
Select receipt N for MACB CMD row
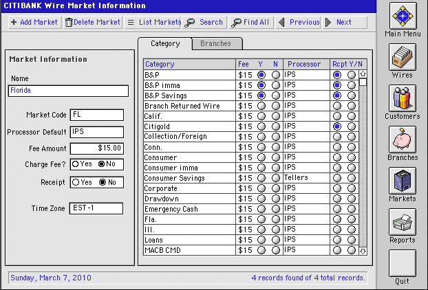click(352, 250)
